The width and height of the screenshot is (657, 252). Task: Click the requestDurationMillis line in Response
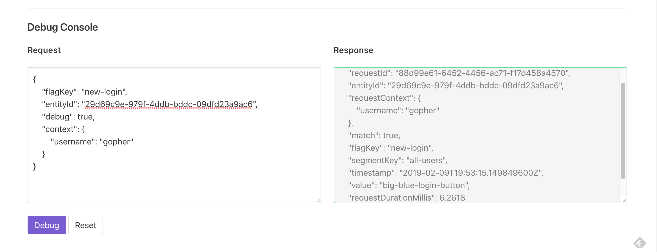pos(407,198)
